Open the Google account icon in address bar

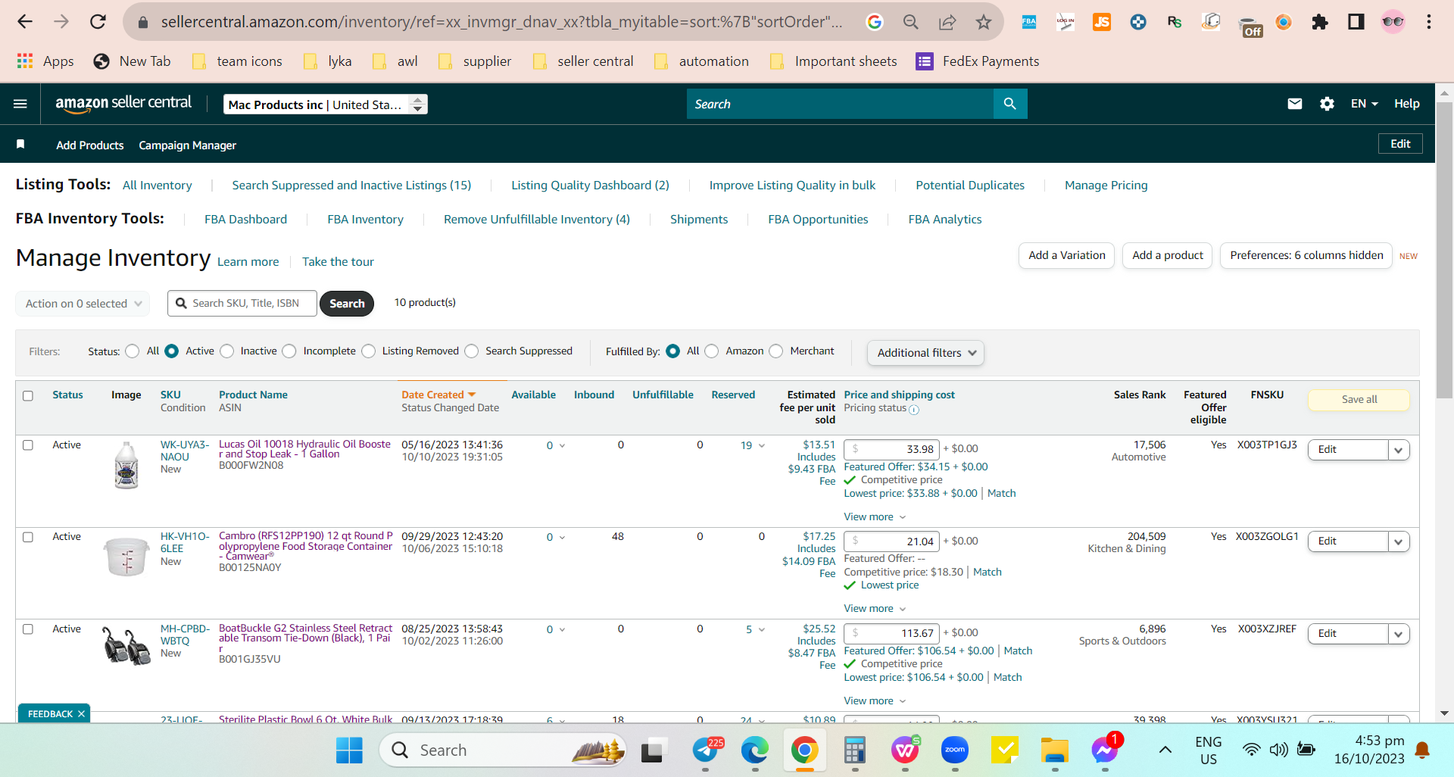point(874,22)
